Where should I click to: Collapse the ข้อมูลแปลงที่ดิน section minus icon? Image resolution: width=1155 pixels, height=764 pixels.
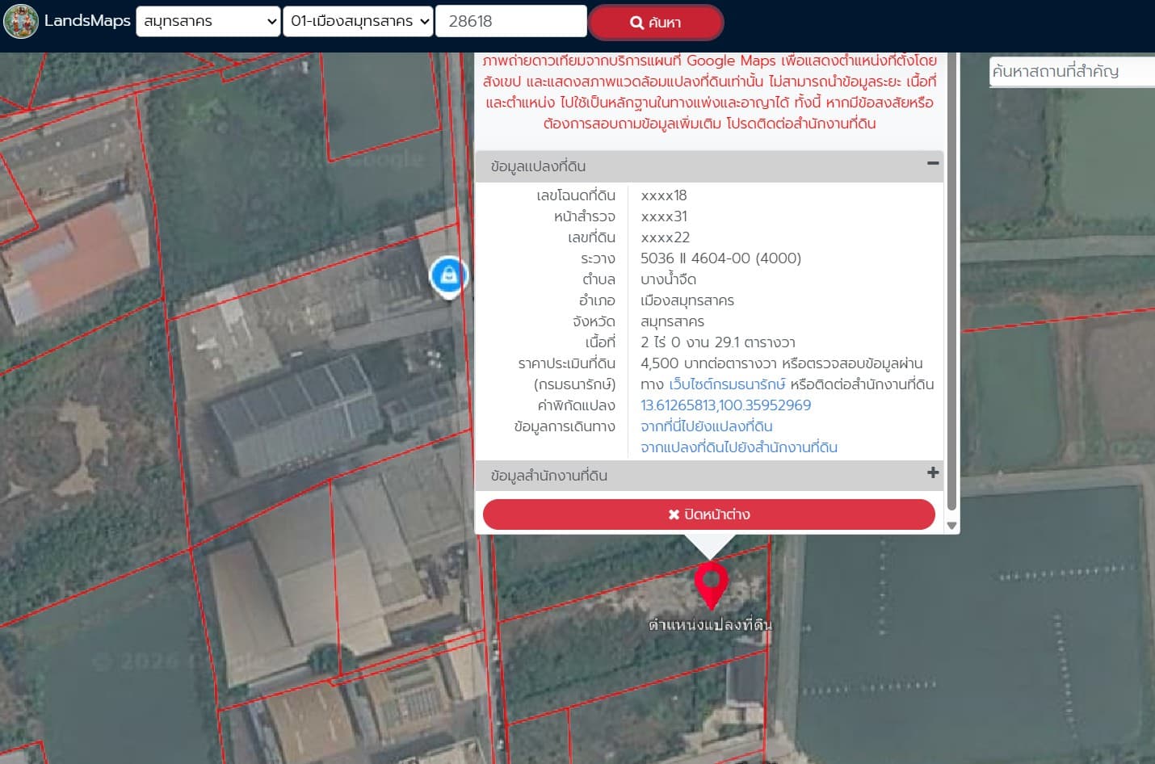933,163
